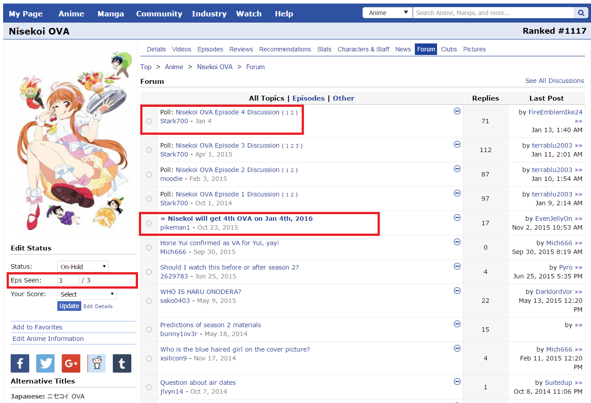Toggle circle beside Question about air dates

[x=149, y=387]
